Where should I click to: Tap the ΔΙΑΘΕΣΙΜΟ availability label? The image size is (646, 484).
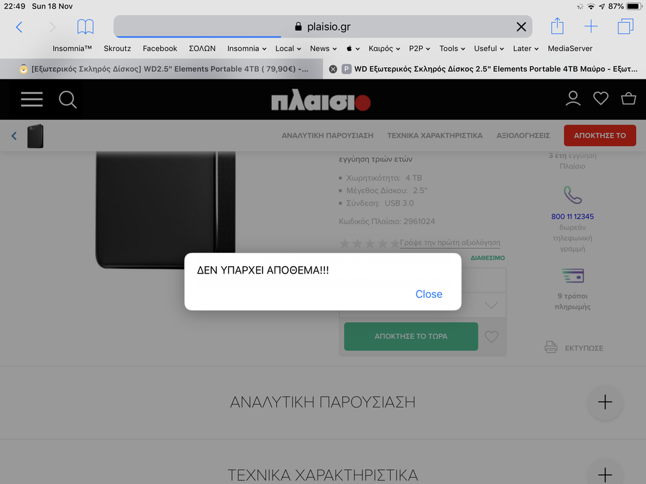tap(487, 258)
